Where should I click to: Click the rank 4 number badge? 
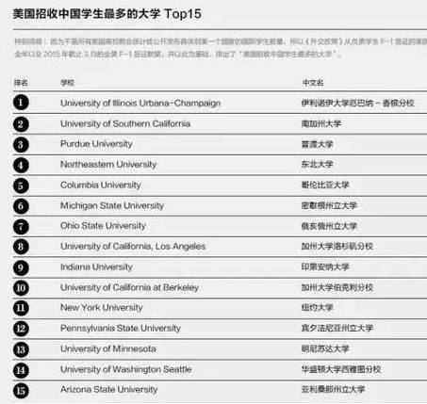tap(21, 165)
